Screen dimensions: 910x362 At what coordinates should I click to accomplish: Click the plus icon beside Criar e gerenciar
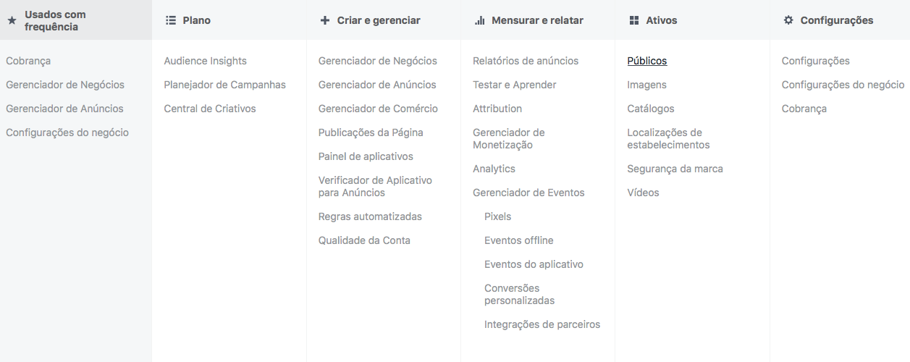[325, 20]
